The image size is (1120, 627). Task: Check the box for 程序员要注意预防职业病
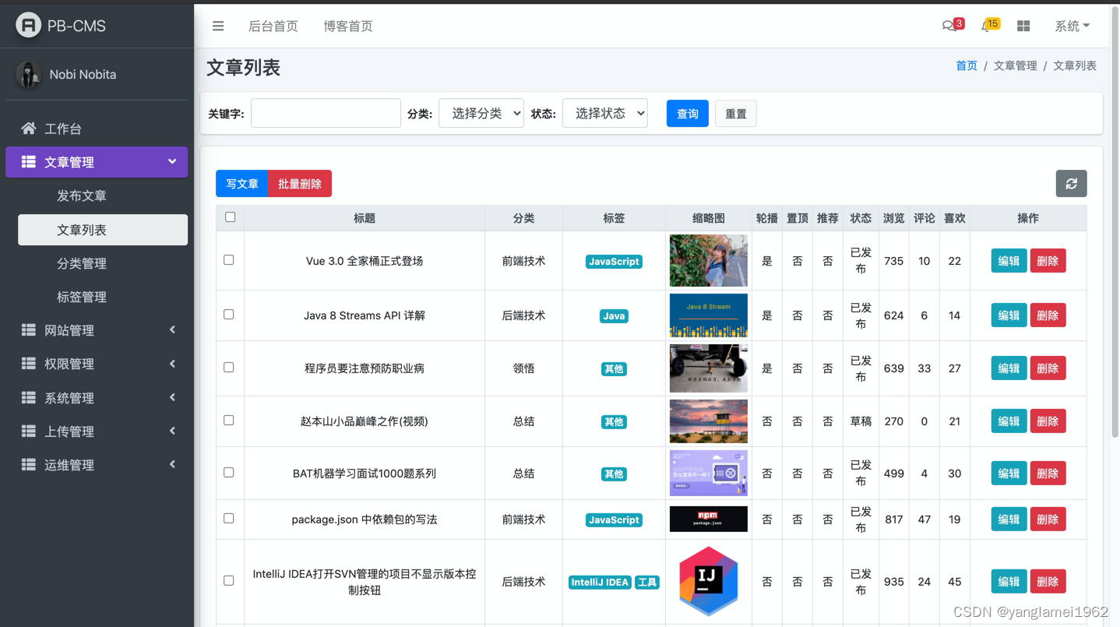click(229, 368)
